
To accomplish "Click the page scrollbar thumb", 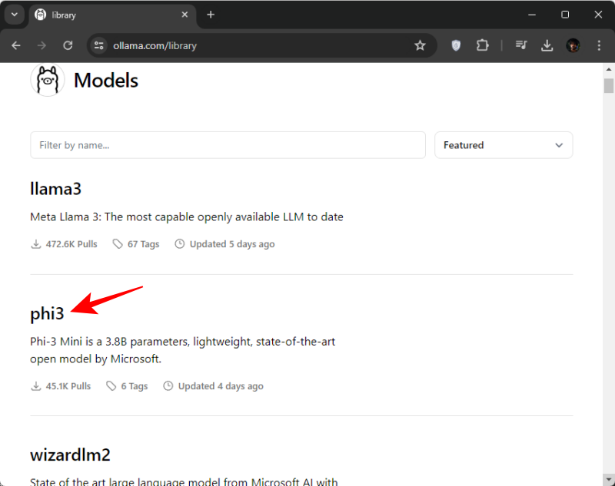I will point(608,86).
